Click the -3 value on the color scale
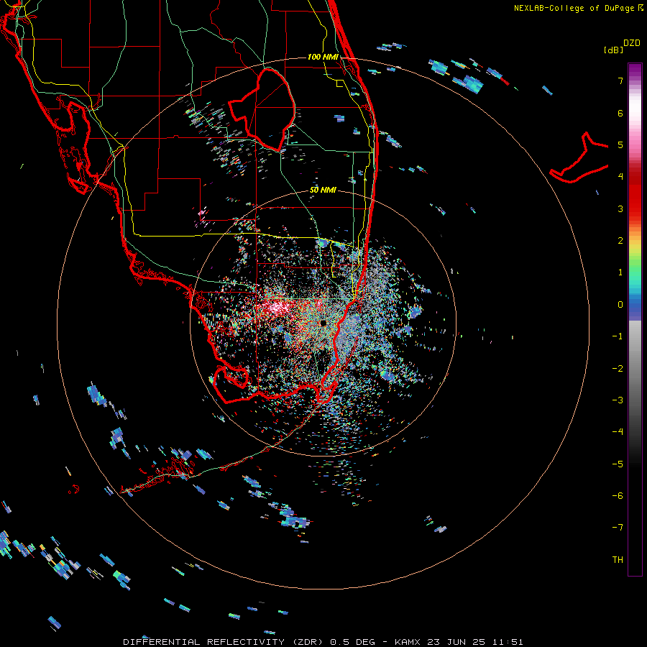 (618, 400)
